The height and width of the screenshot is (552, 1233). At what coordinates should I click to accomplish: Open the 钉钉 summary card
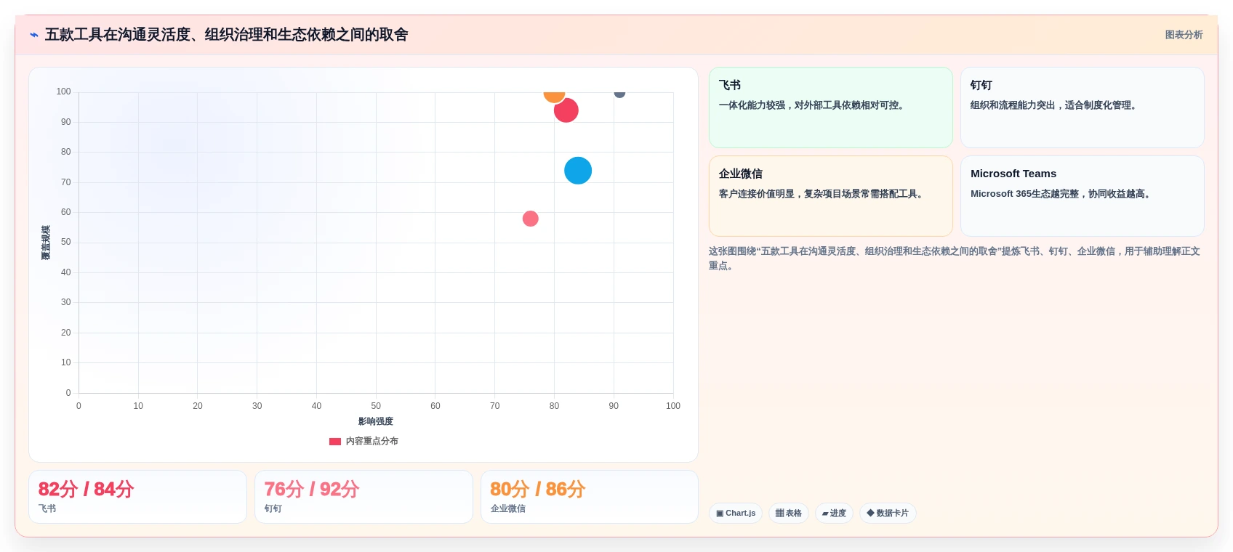pyautogui.click(x=1082, y=107)
